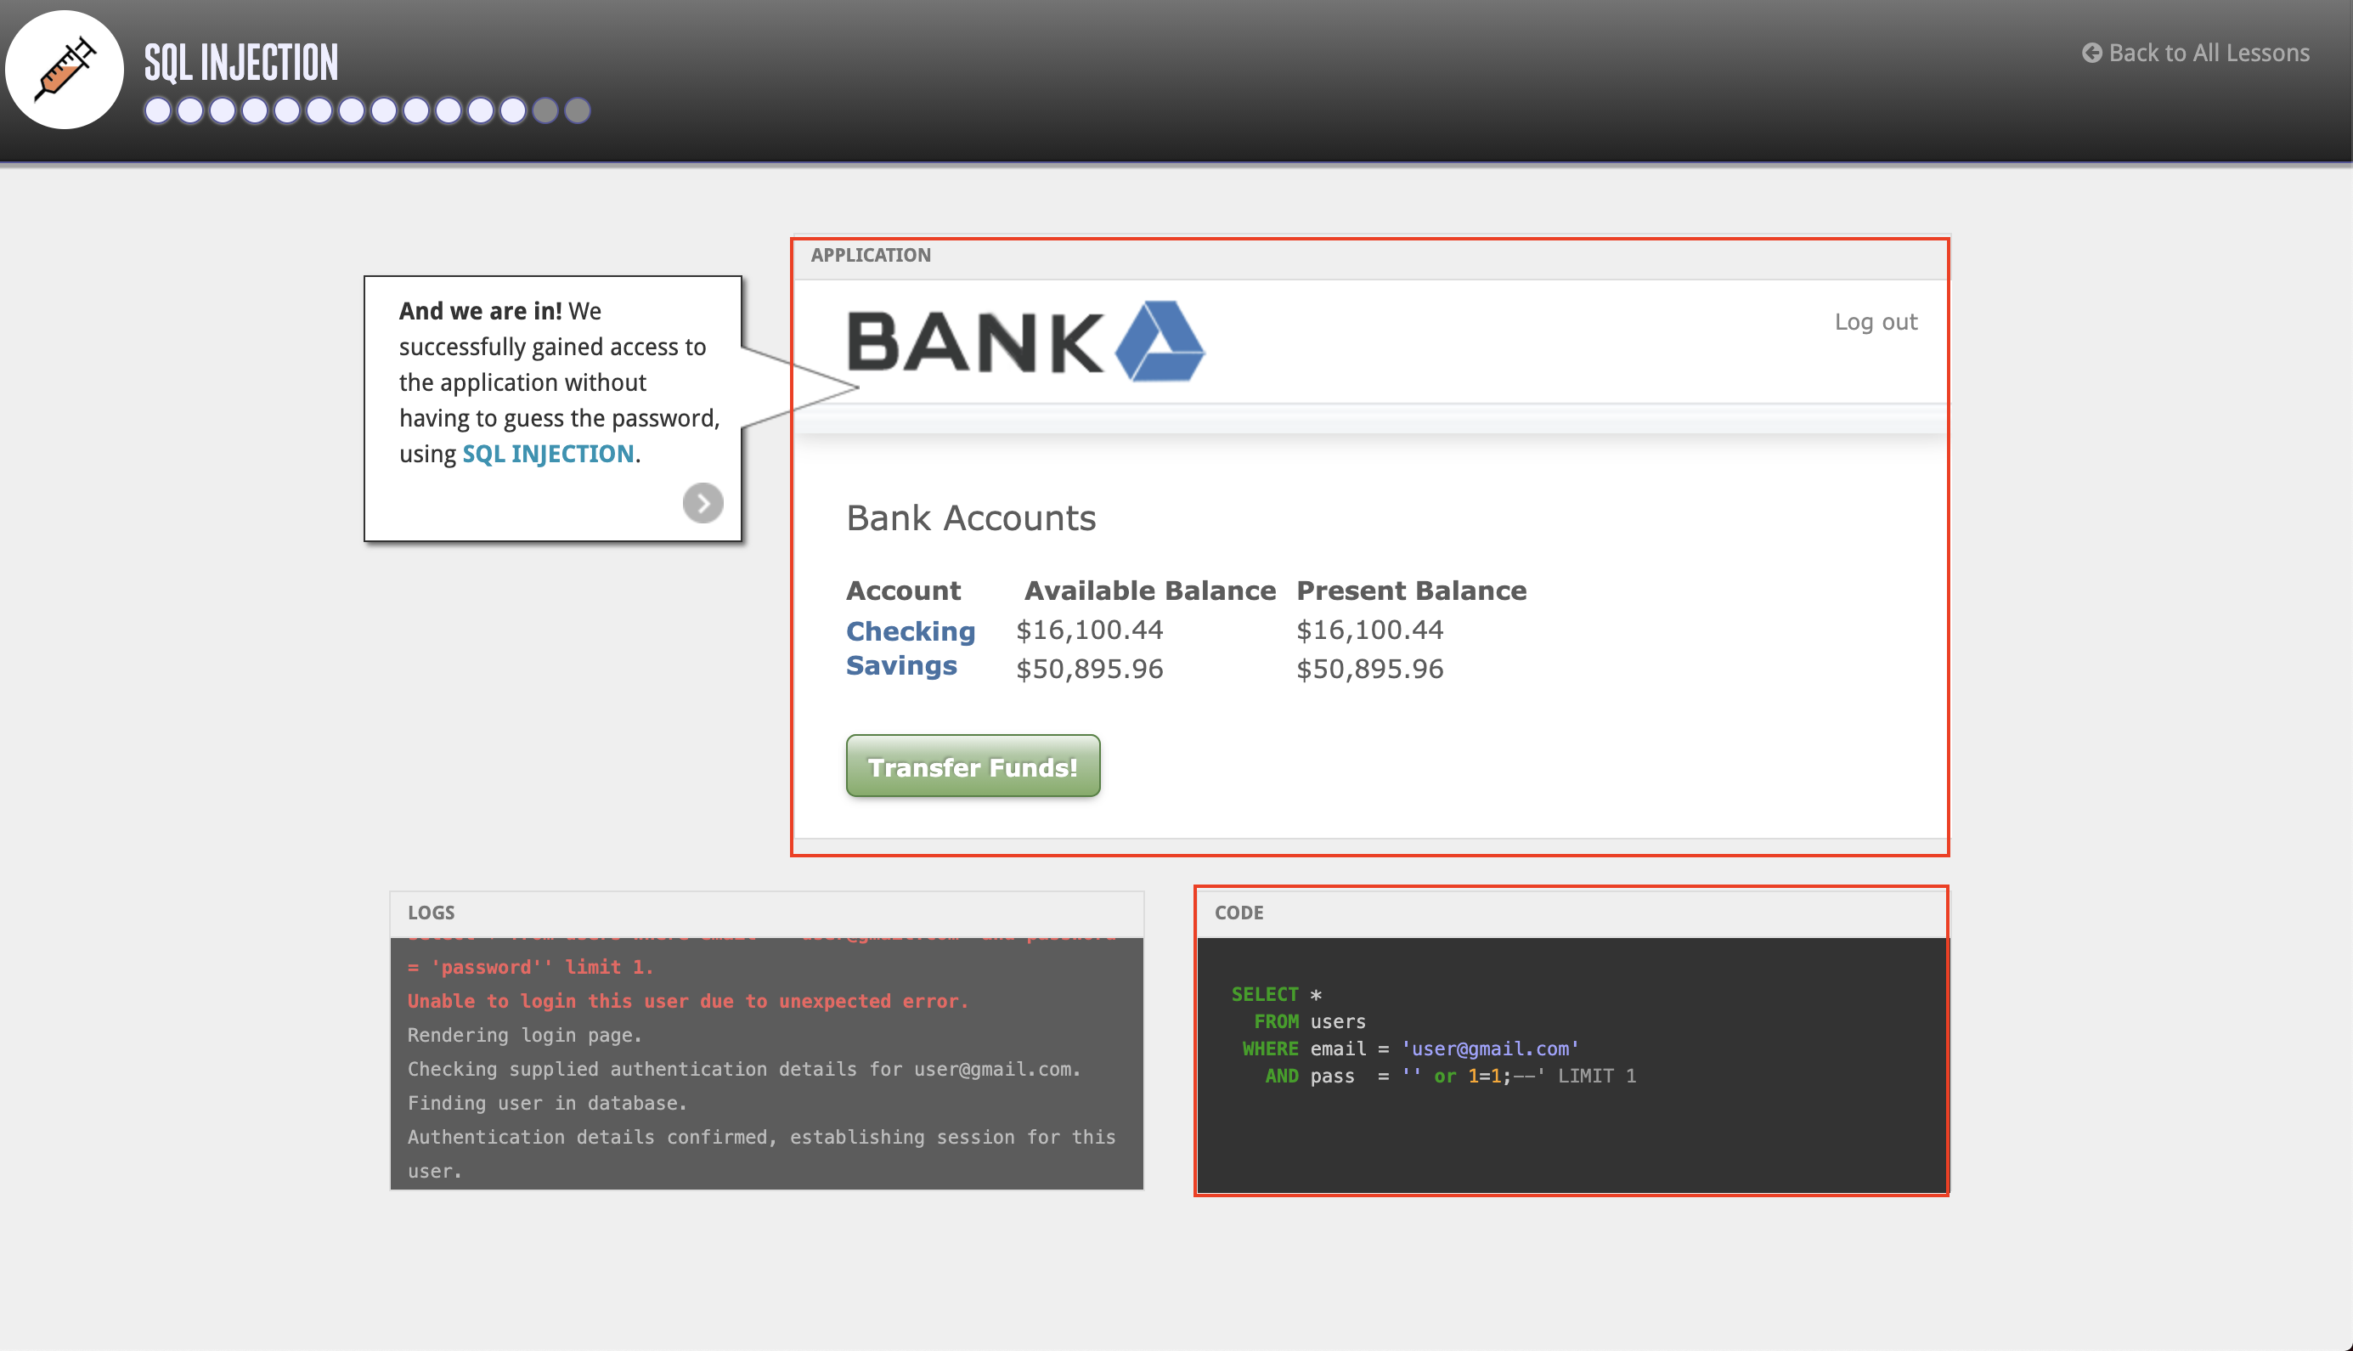The width and height of the screenshot is (2353, 1351).
Task: Advance with the tooltip's next arrow button
Action: 703,503
